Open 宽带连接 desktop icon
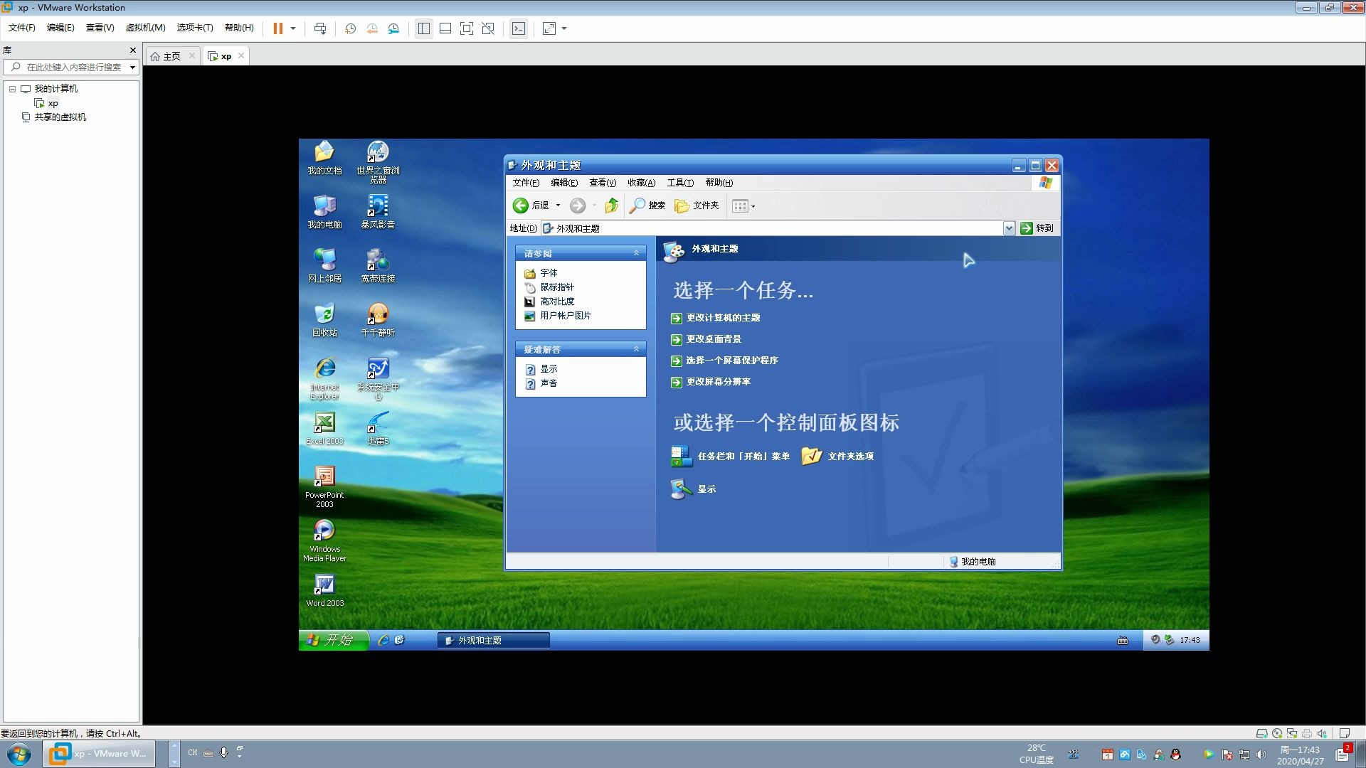Image resolution: width=1366 pixels, height=768 pixels. [x=378, y=266]
